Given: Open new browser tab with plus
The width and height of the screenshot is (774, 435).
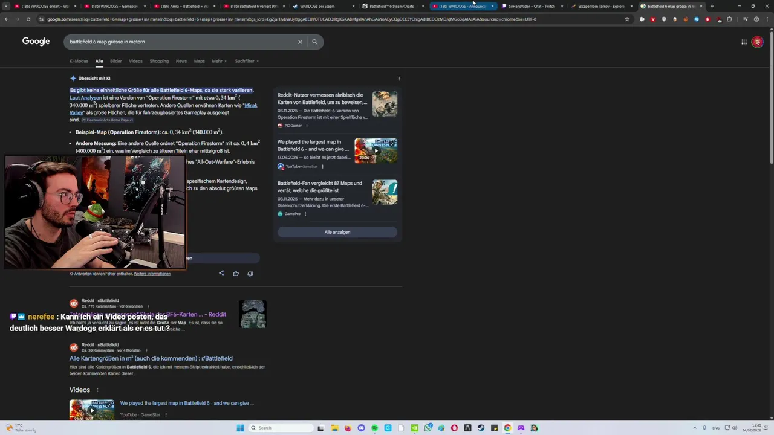Looking at the screenshot, I should point(712,6).
